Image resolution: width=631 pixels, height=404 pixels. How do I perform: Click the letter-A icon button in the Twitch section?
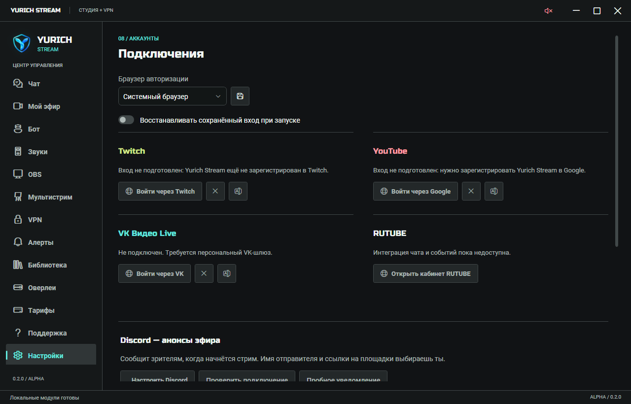[x=238, y=191]
